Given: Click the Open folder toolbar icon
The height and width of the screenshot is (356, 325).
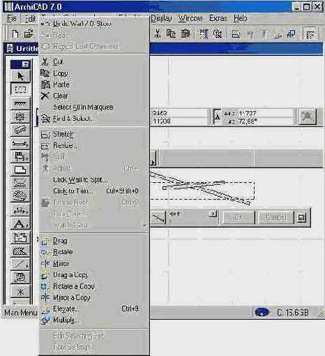Looking at the screenshot, I should [x=29, y=34].
